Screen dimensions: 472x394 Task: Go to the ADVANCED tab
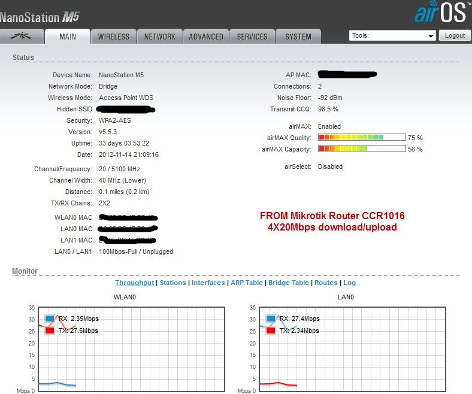click(206, 37)
